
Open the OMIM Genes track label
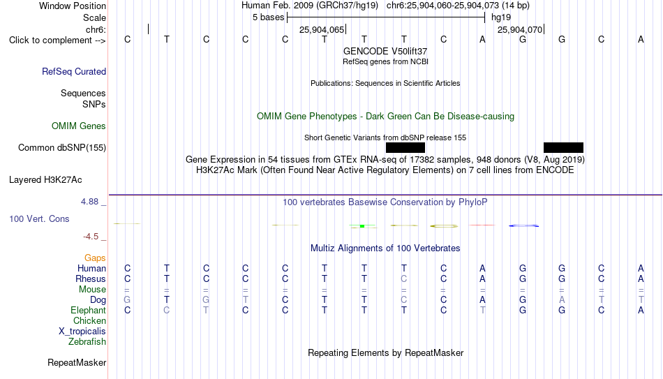79,126
